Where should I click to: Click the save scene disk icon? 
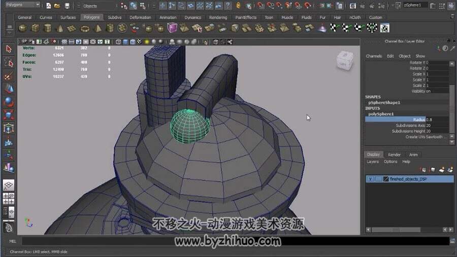click(x=67, y=6)
